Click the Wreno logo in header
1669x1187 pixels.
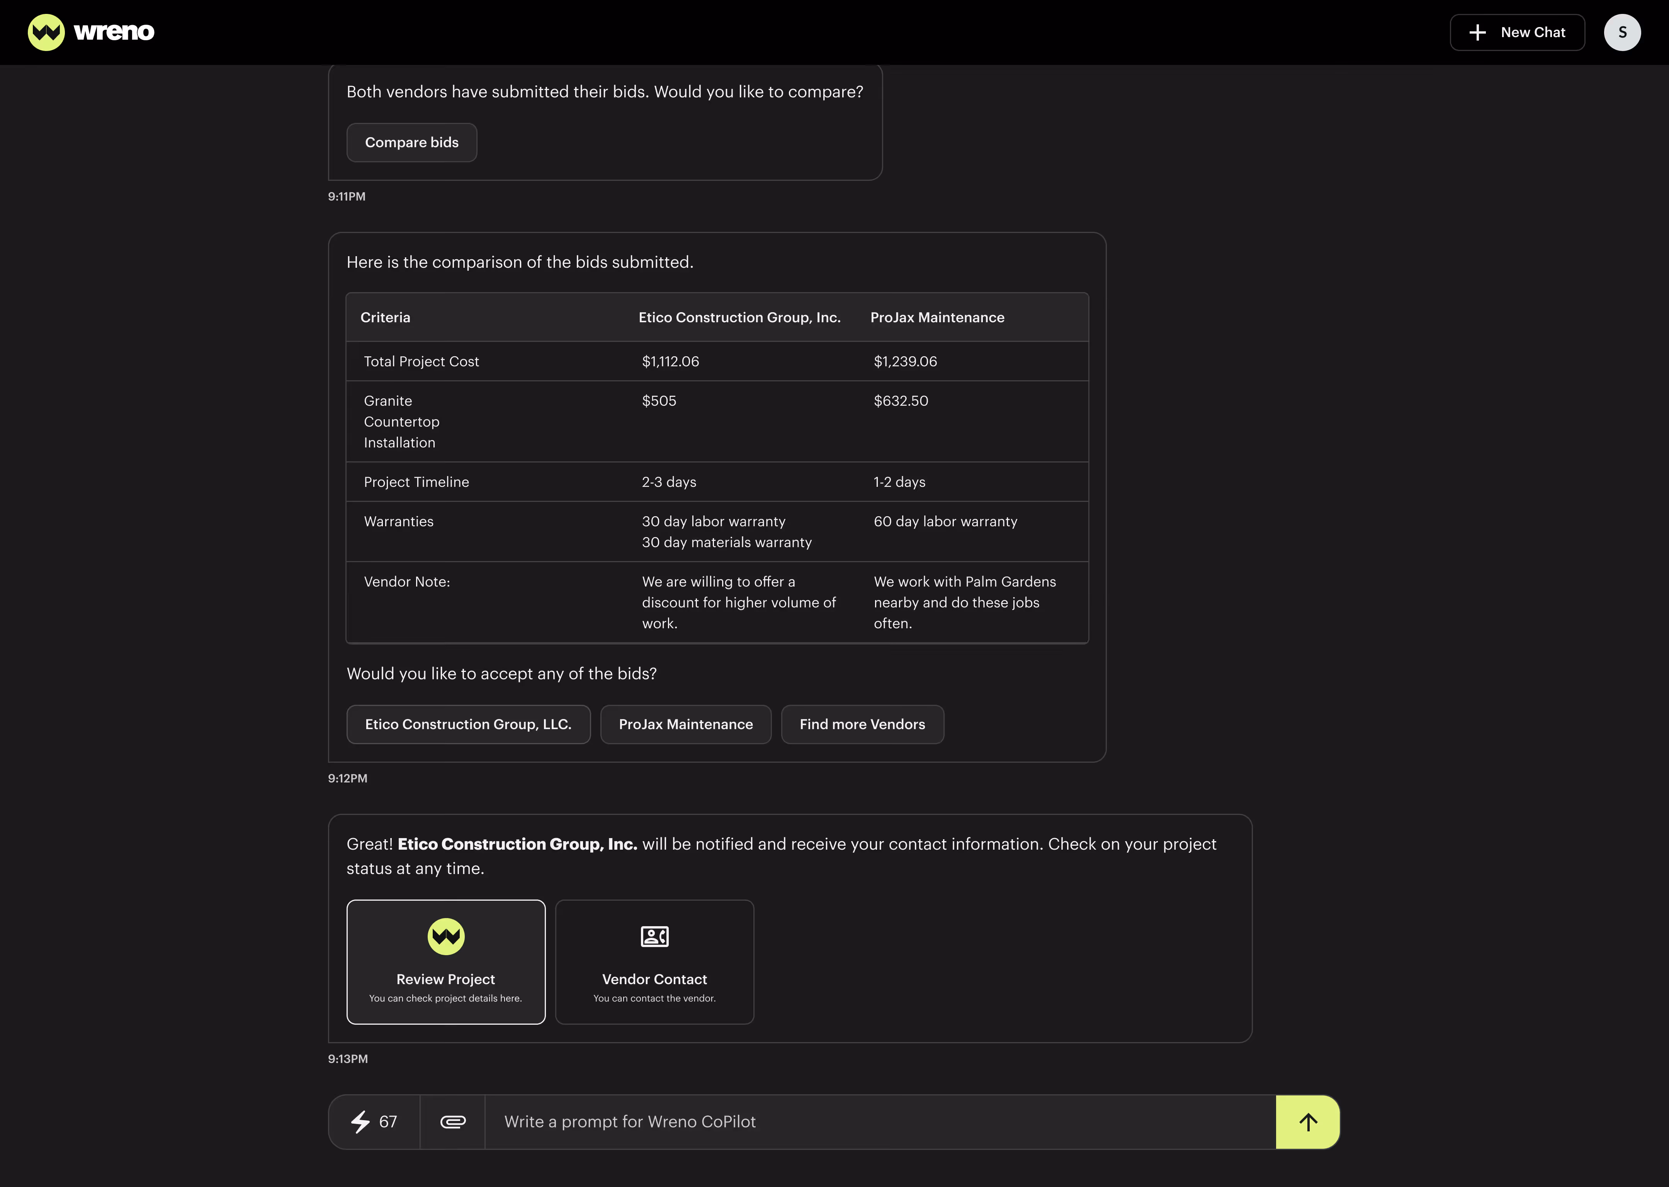[x=91, y=32]
